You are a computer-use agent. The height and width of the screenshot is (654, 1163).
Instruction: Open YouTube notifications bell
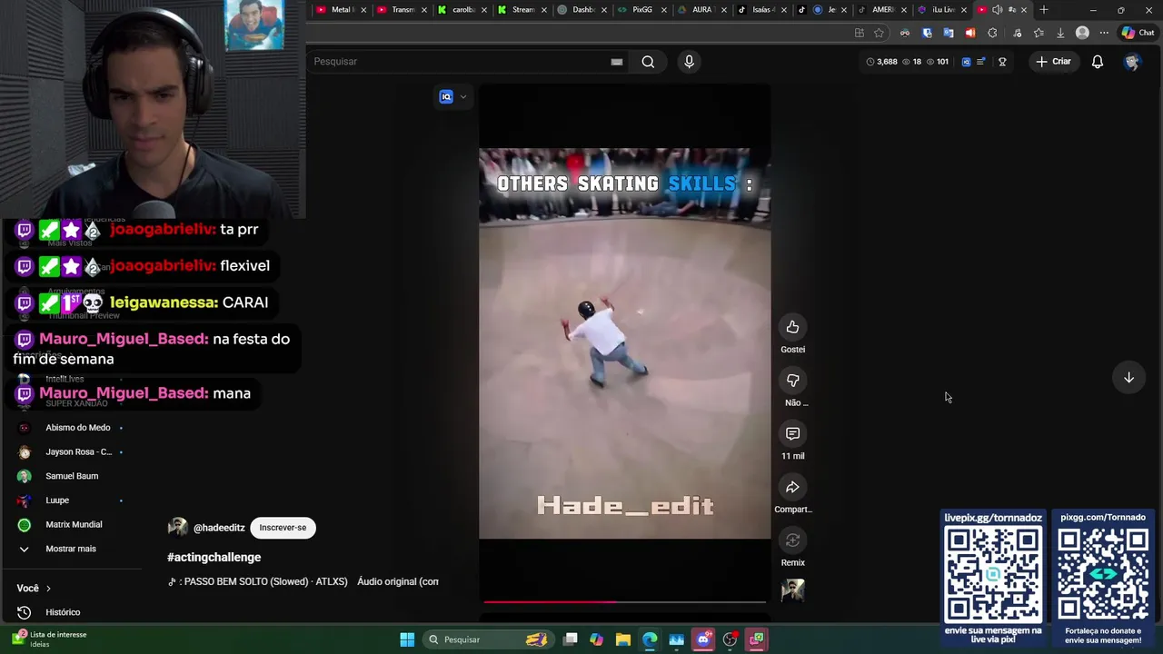(1098, 62)
